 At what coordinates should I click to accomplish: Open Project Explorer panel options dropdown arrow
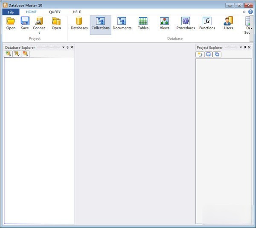pyautogui.click(x=241, y=47)
